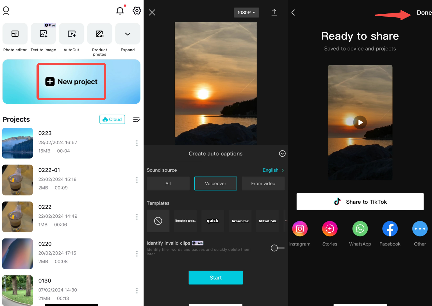Select the brown fox caption template
The image size is (432, 306).
(240, 221)
